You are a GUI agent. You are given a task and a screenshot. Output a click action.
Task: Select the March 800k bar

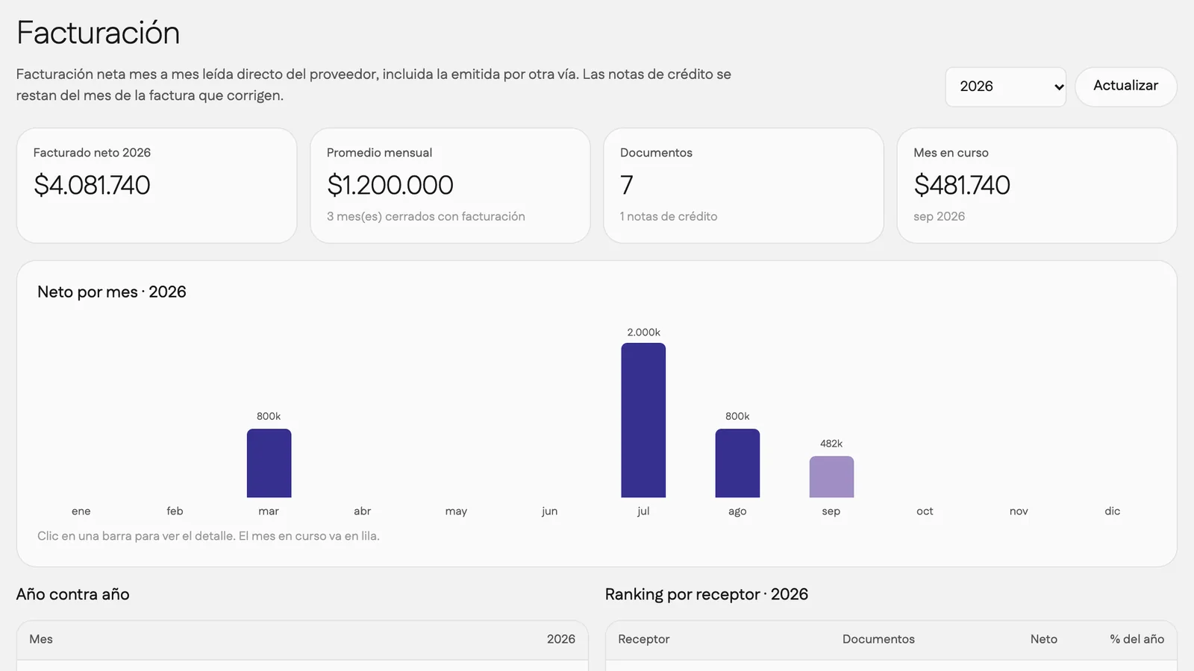(269, 463)
